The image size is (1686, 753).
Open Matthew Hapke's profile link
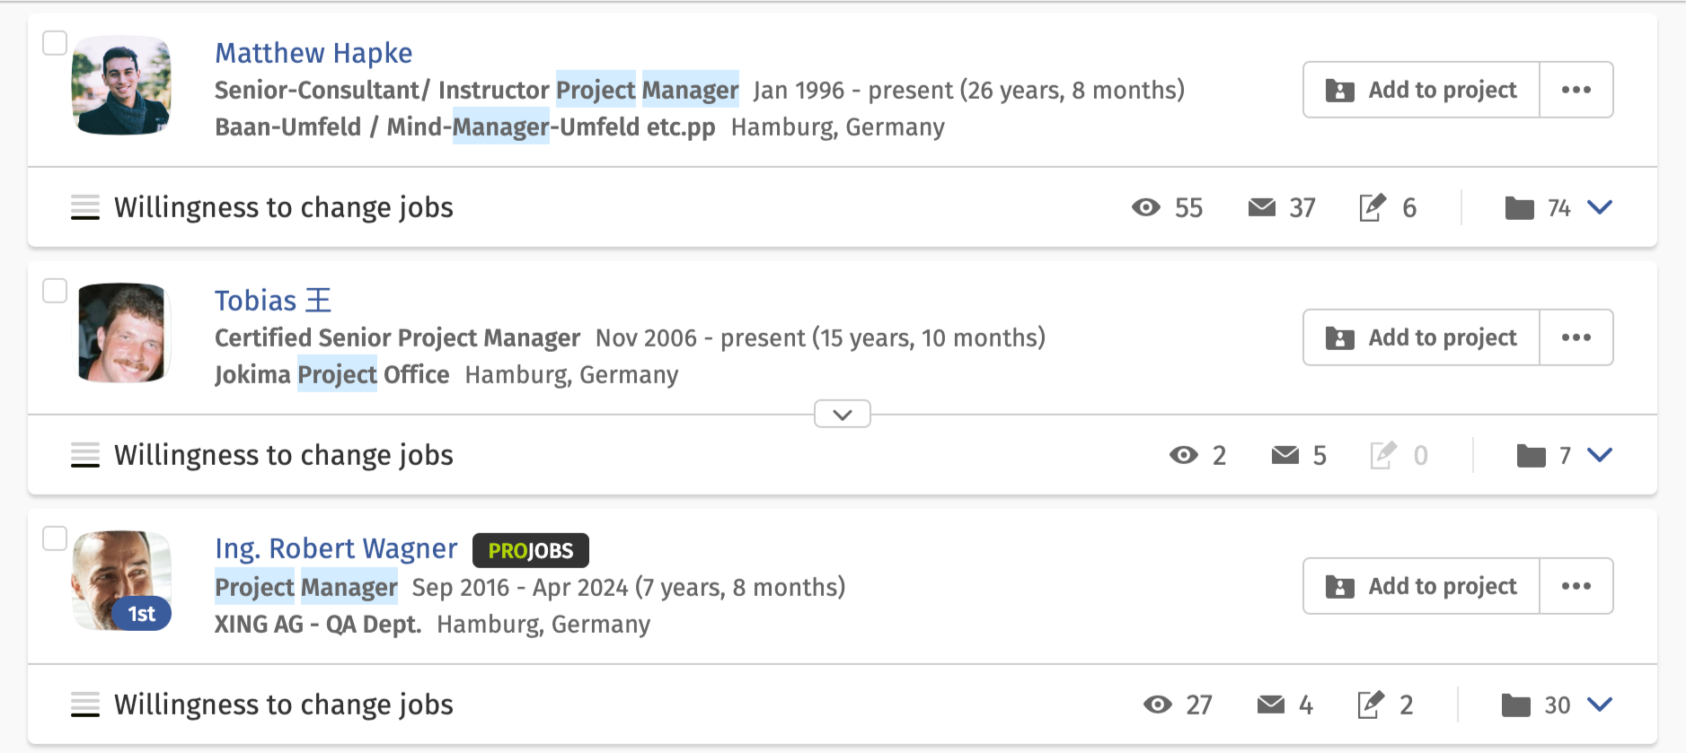(313, 53)
